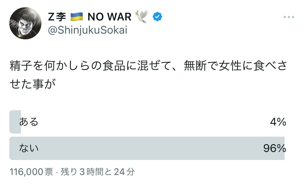Click the 残り3時間と24分 remaining time text

tap(98, 172)
